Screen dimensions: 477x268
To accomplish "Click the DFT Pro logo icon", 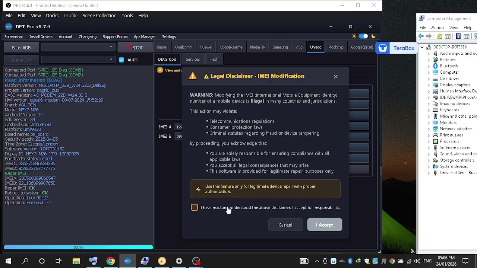I will [x=9, y=26].
